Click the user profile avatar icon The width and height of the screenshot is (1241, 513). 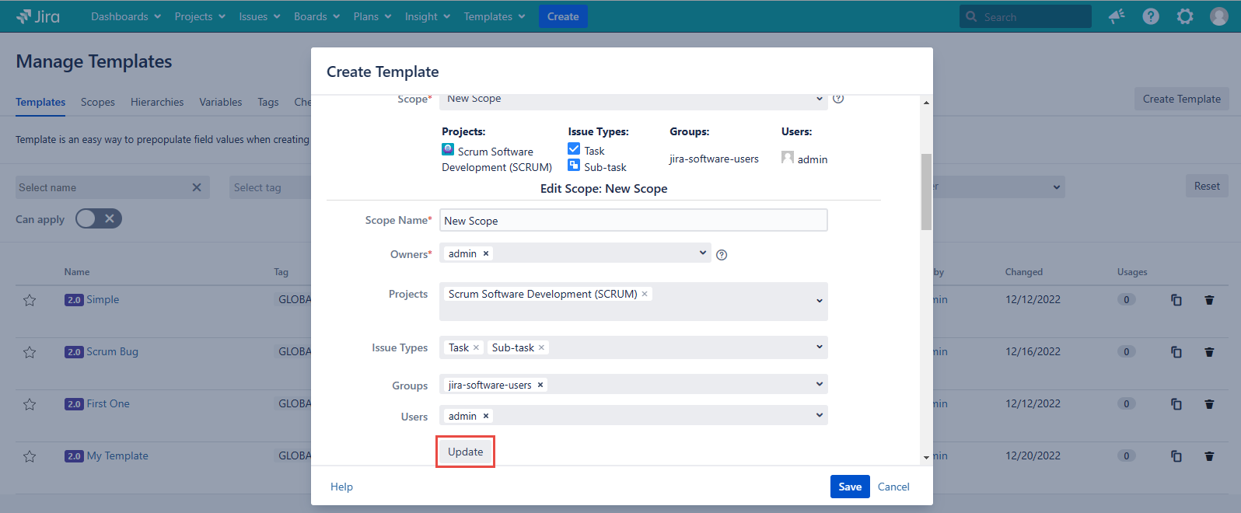coord(1219,16)
